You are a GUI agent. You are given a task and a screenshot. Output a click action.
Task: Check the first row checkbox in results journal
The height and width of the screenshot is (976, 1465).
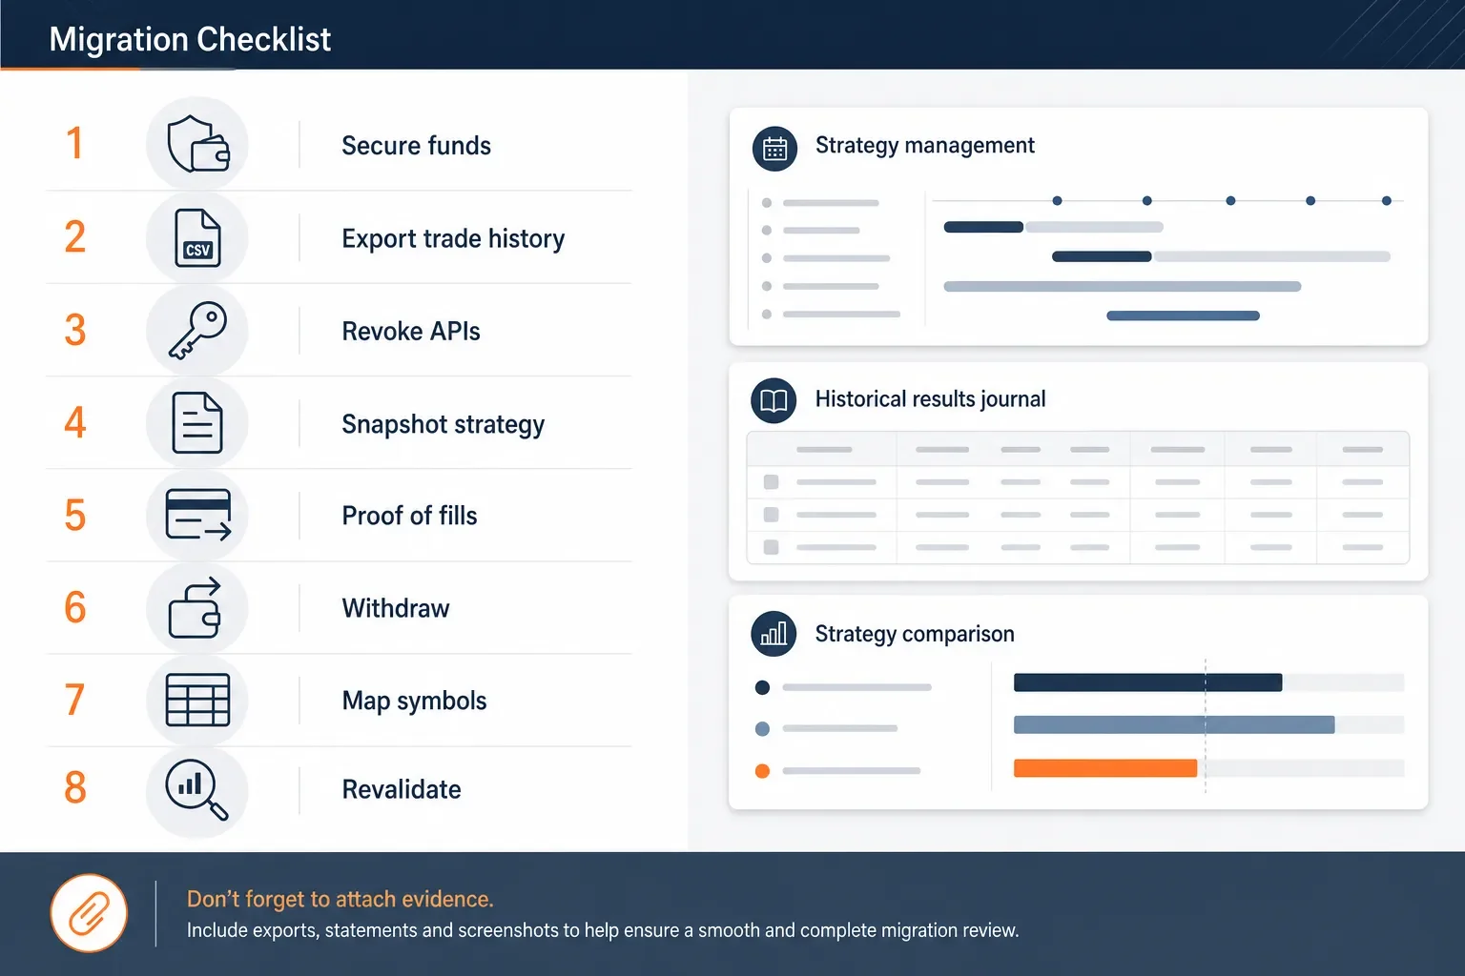pyautogui.click(x=771, y=482)
